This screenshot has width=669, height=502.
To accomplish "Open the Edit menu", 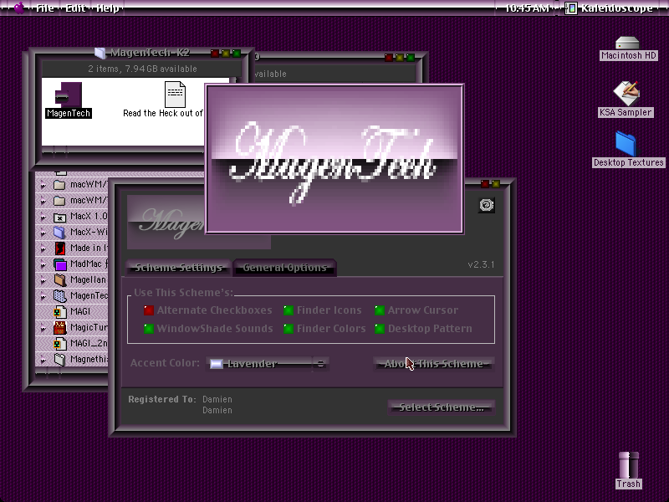I will (75, 8).
